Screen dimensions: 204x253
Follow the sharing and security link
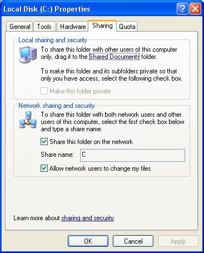tap(87, 218)
